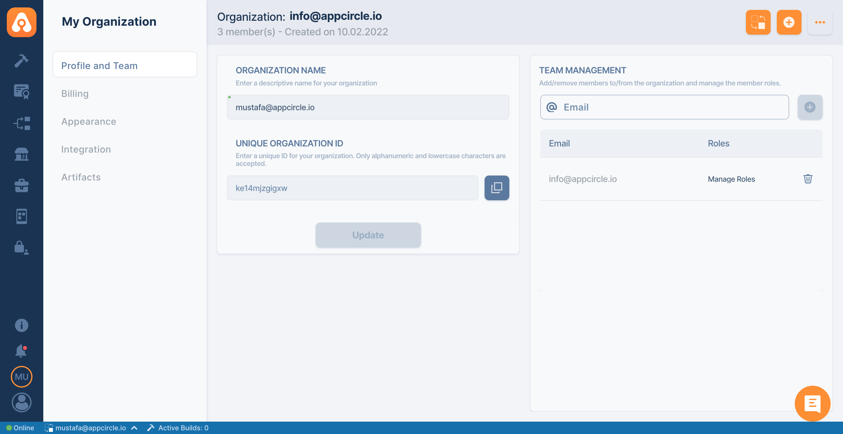Open notifications bell icon

[x=22, y=351]
